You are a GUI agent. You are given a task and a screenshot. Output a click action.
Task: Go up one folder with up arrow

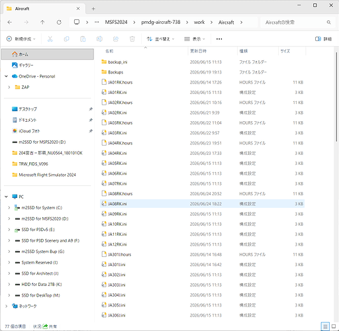(x=42, y=23)
